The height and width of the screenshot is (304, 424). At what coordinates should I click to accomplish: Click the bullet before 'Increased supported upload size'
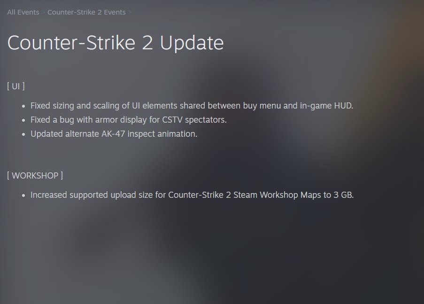23,195
